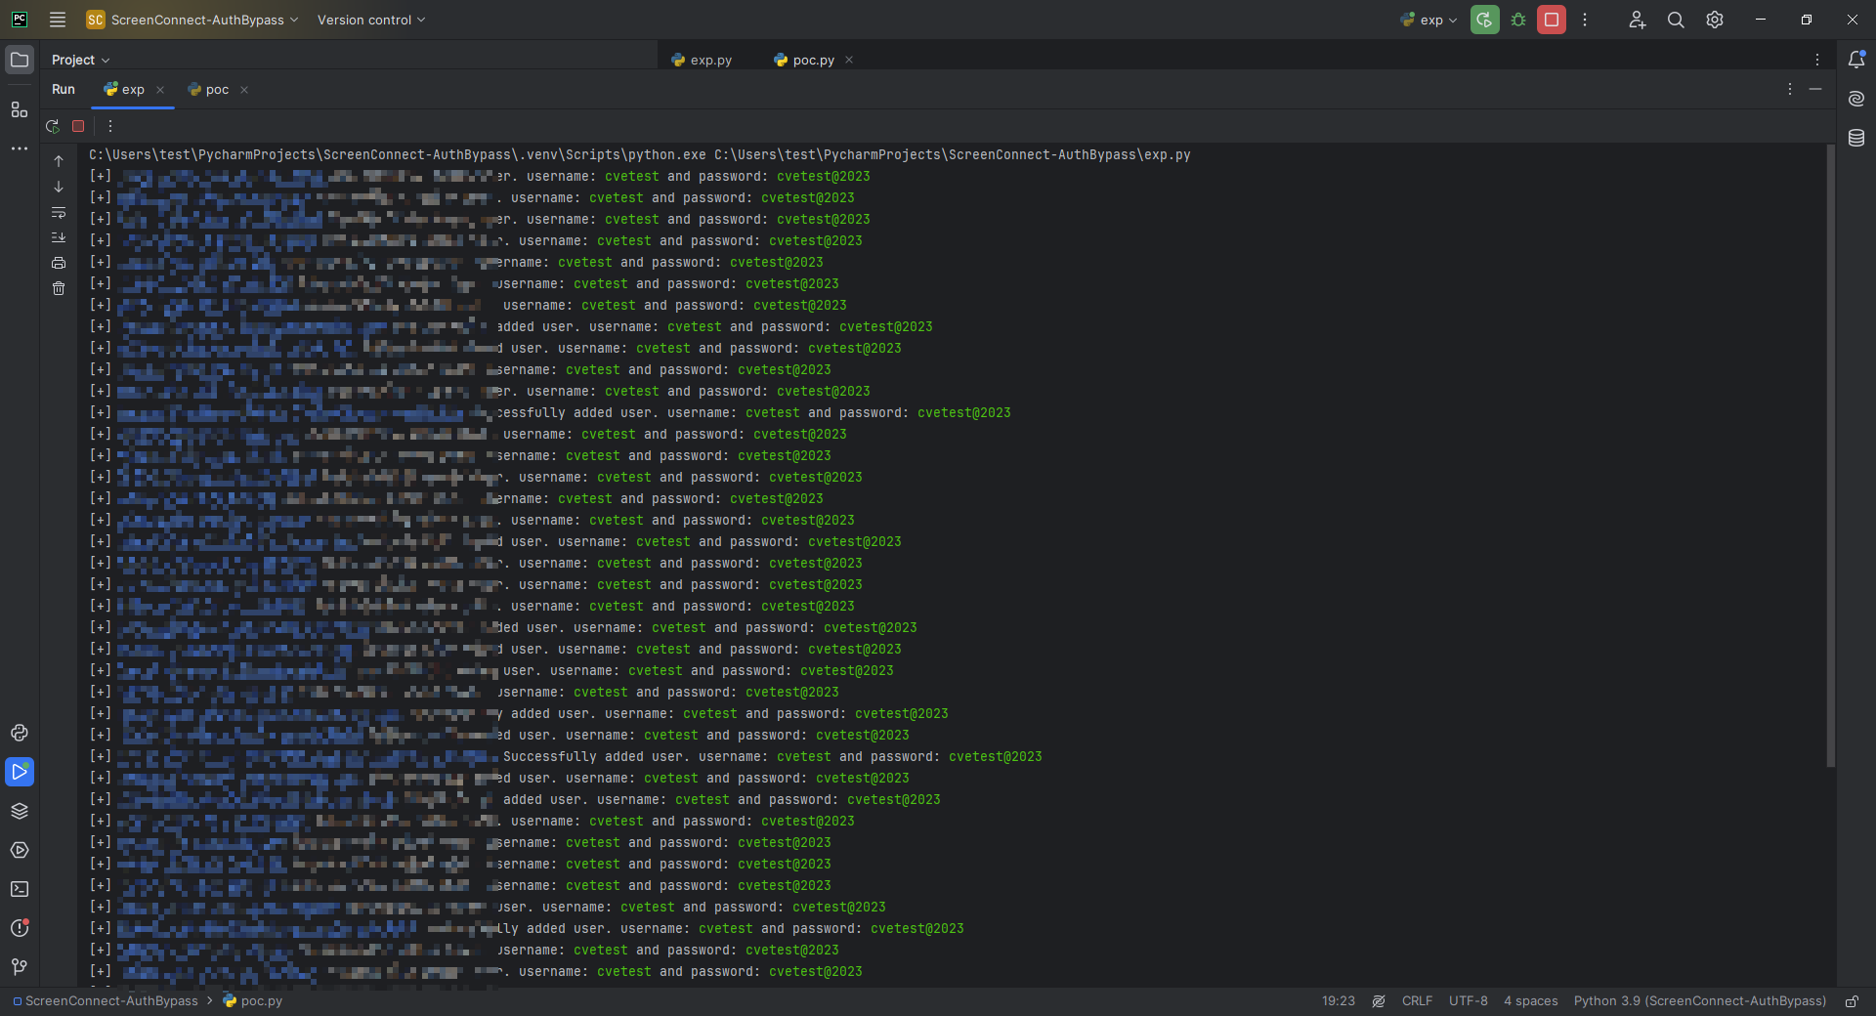Open the Git version control tool window
The height and width of the screenshot is (1016, 1876).
click(x=20, y=967)
